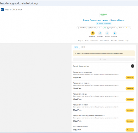Open the Видео tab

(127, 41)
